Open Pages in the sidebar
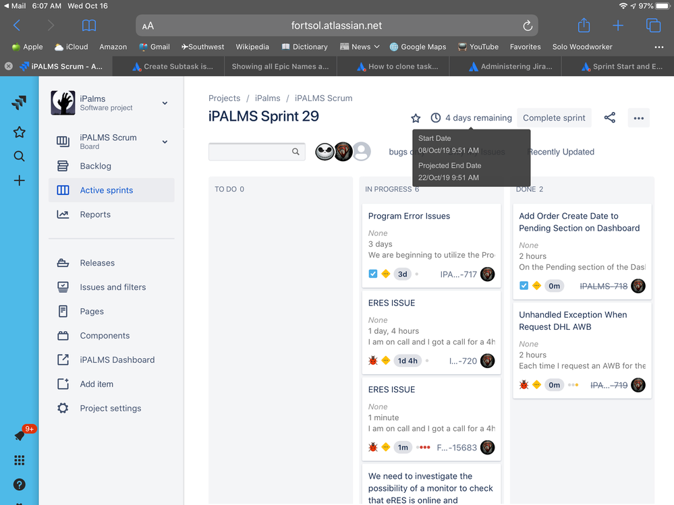The image size is (674, 505). point(111,311)
